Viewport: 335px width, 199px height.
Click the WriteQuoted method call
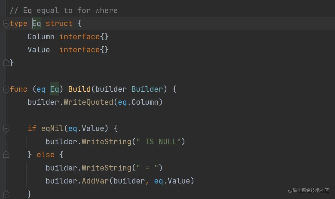tap(88, 102)
